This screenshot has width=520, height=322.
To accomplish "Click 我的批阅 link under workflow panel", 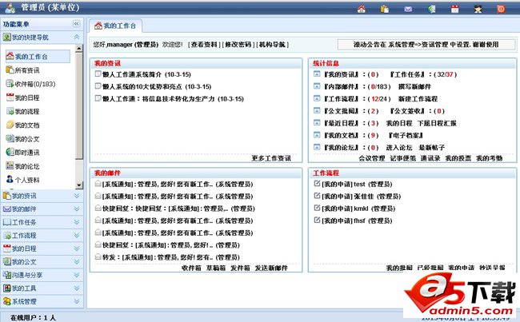I will point(399,268).
